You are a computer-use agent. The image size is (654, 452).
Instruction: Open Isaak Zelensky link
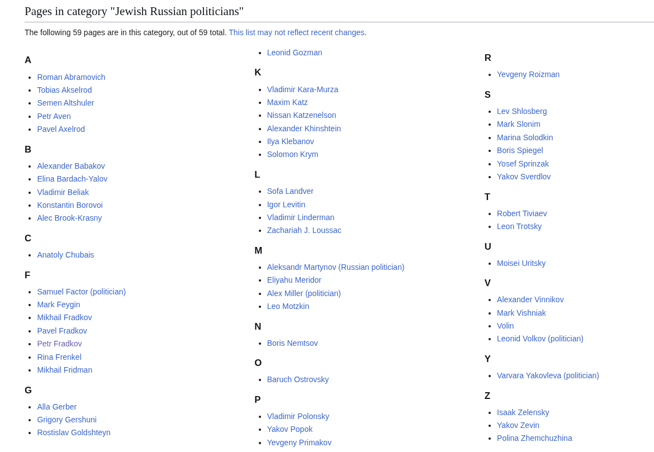pyautogui.click(x=523, y=413)
